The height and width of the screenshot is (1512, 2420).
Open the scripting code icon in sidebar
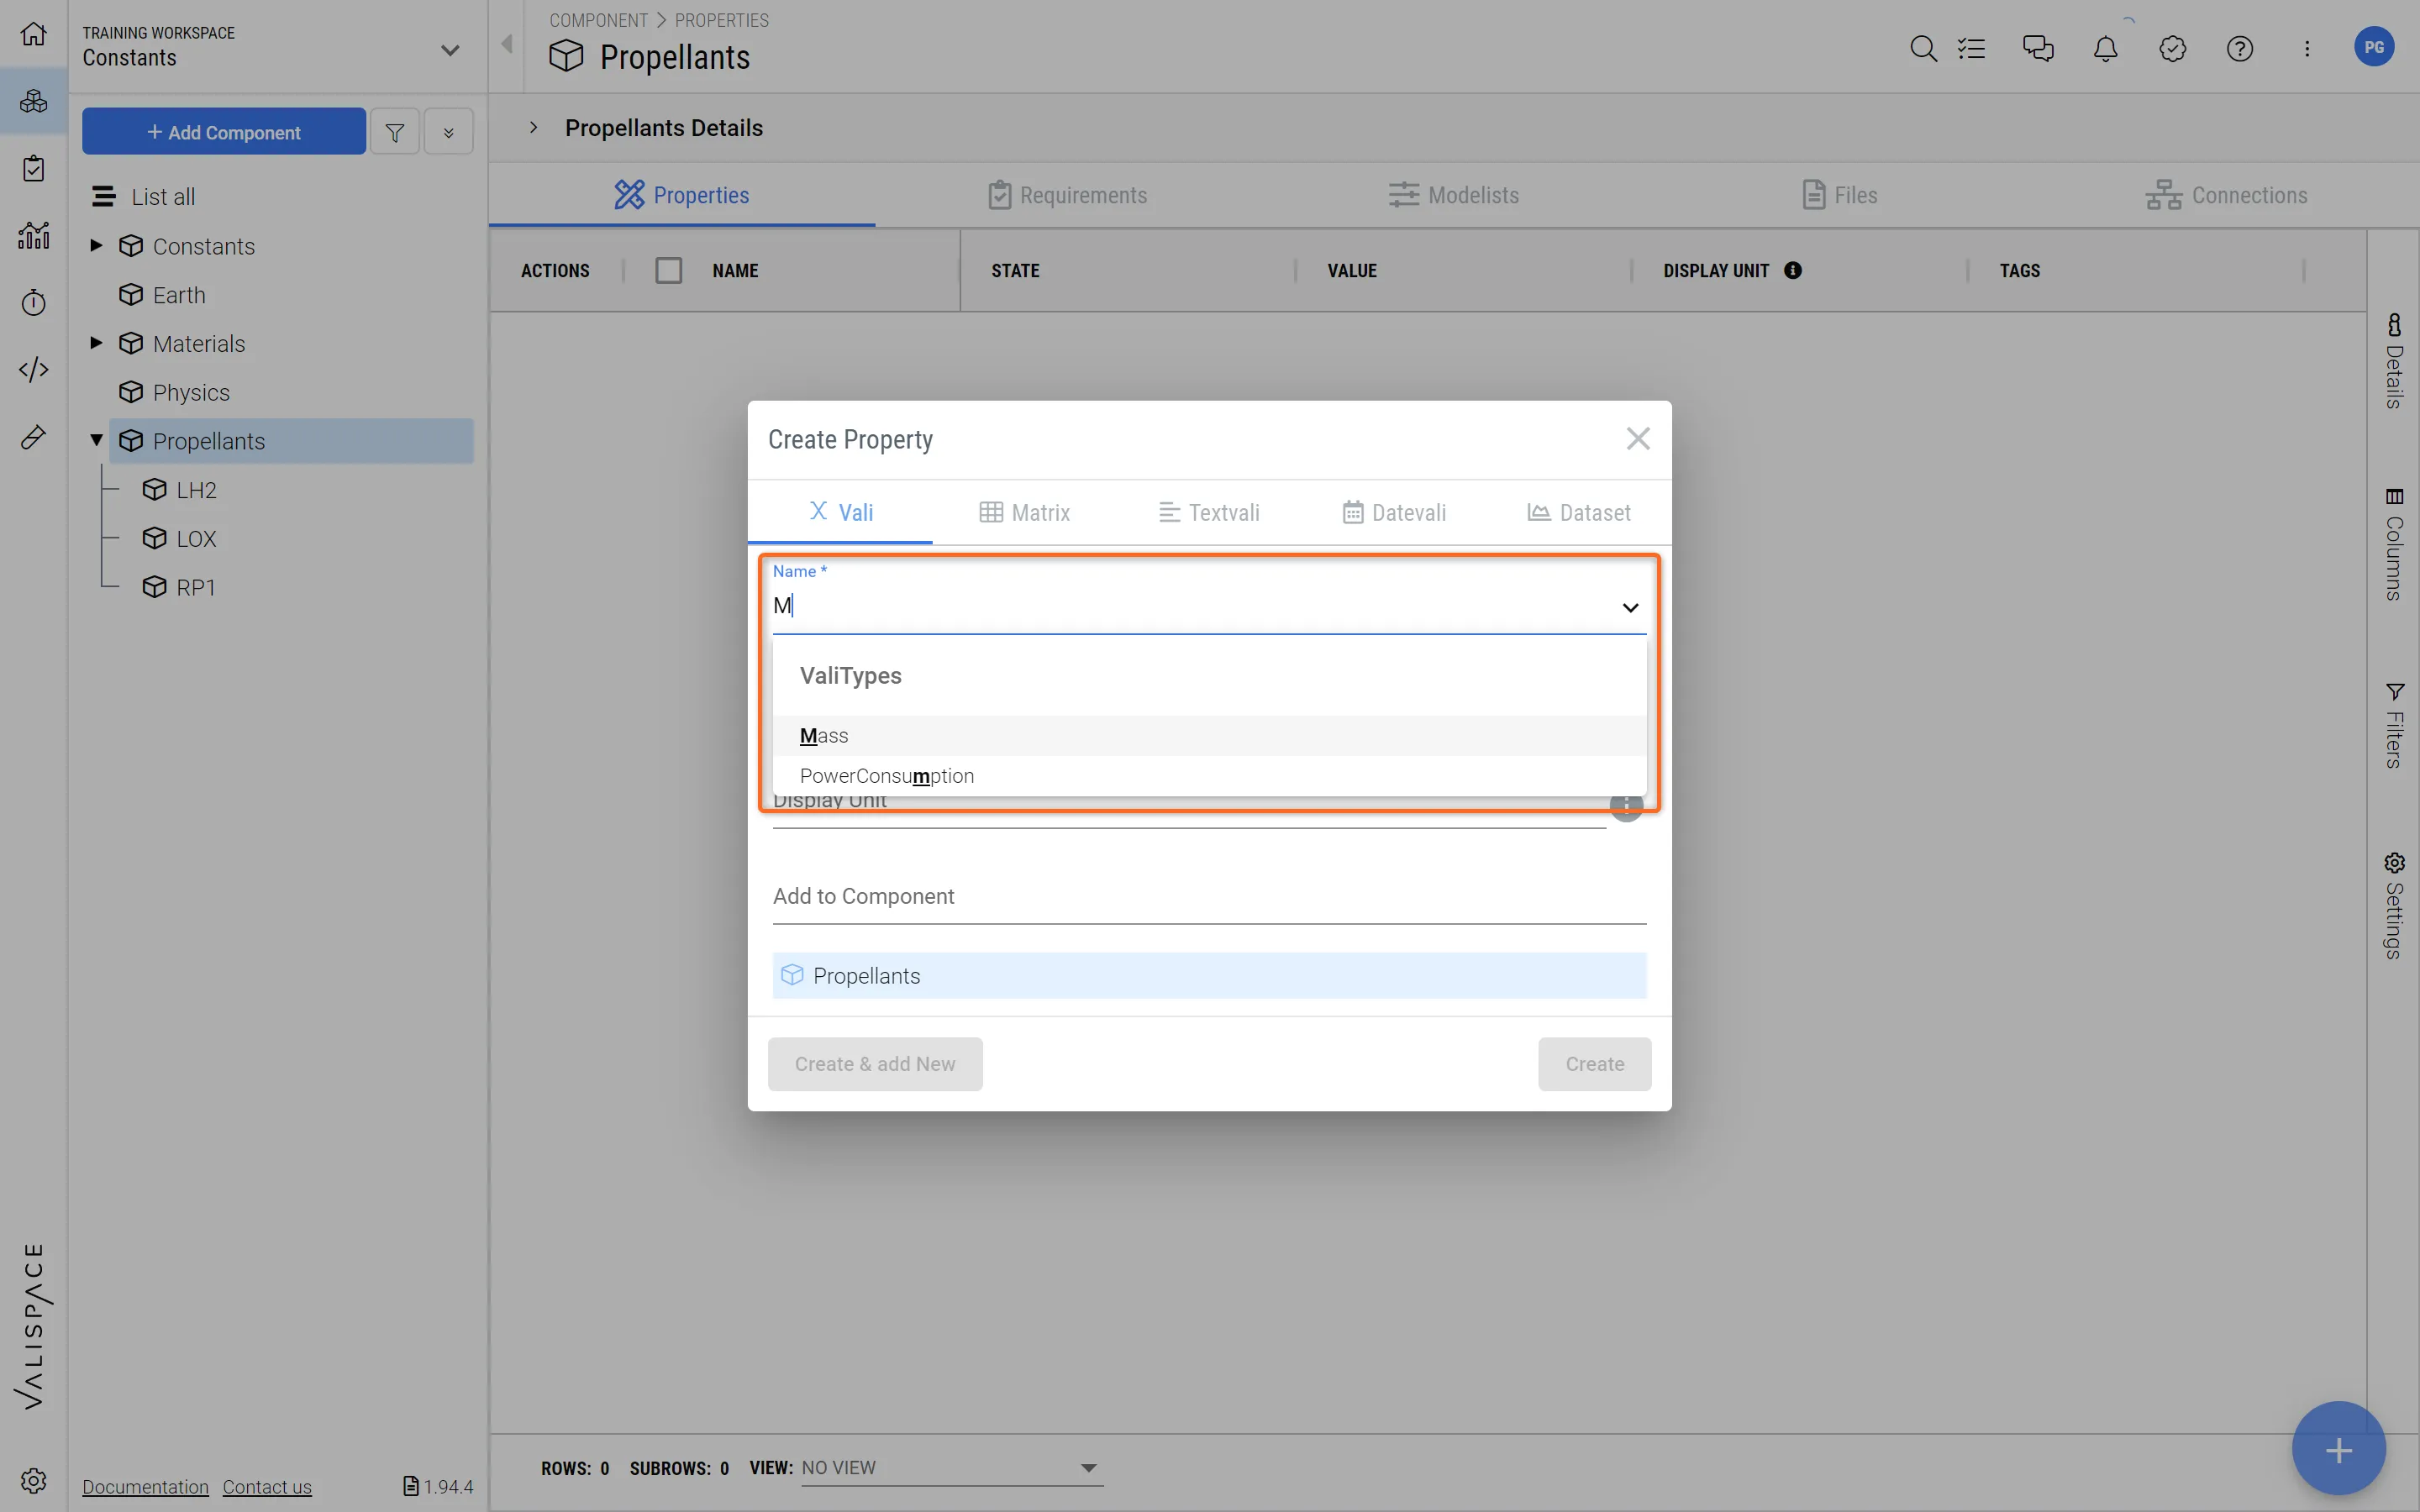(x=33, y=369)
